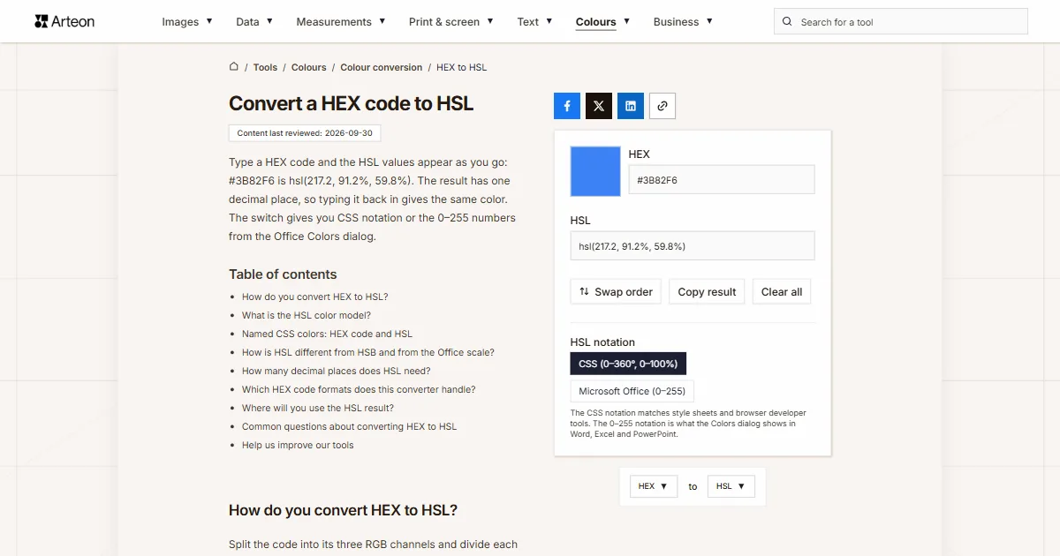The height and width of the screenshot is (556, 1060).
Task: Jump to What is the HSL color model?
Action: pos(307,315)
